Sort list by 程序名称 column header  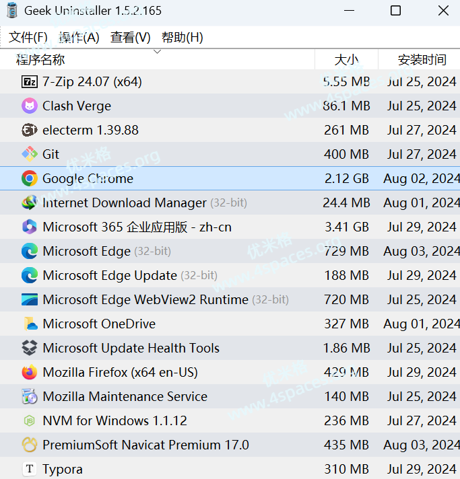40,60
